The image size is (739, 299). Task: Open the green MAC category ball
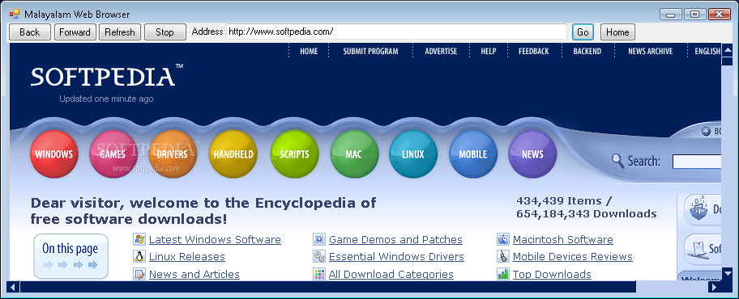(x=354, y=154)
